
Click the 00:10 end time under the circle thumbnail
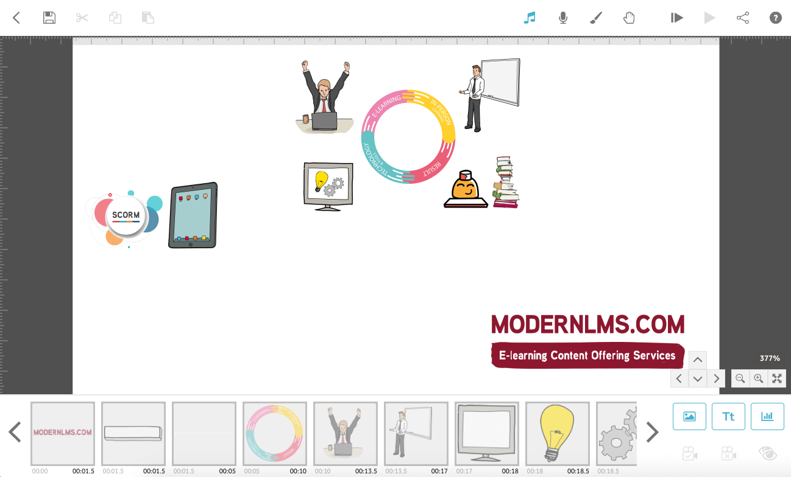[298, 471]
